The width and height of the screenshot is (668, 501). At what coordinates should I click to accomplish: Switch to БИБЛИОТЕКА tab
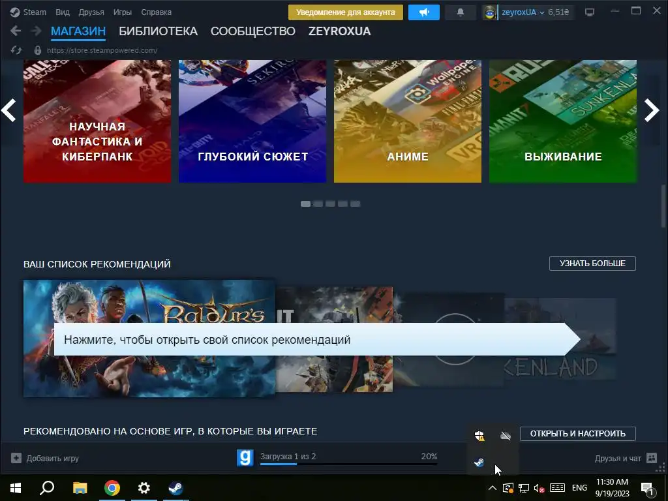[158, 31]
